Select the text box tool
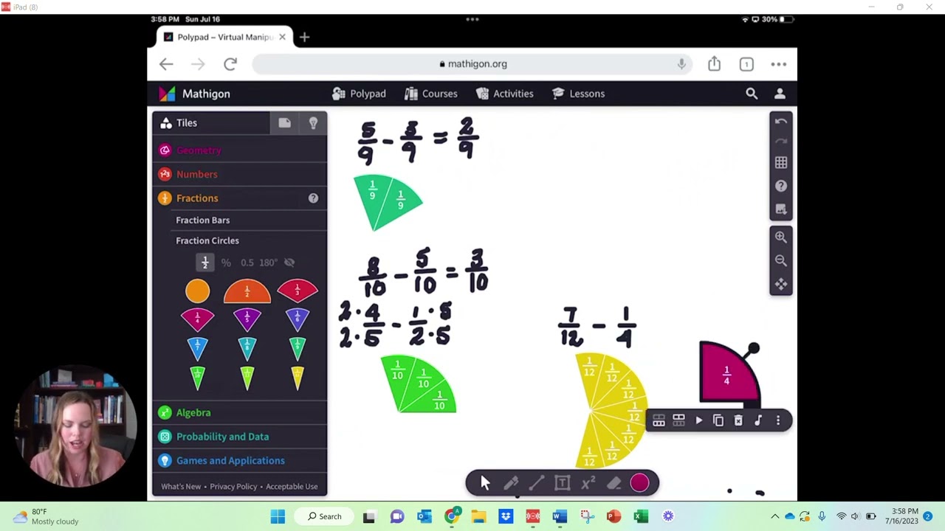The height and width of the screenshot is (531, 945). [x=563, y=483]
